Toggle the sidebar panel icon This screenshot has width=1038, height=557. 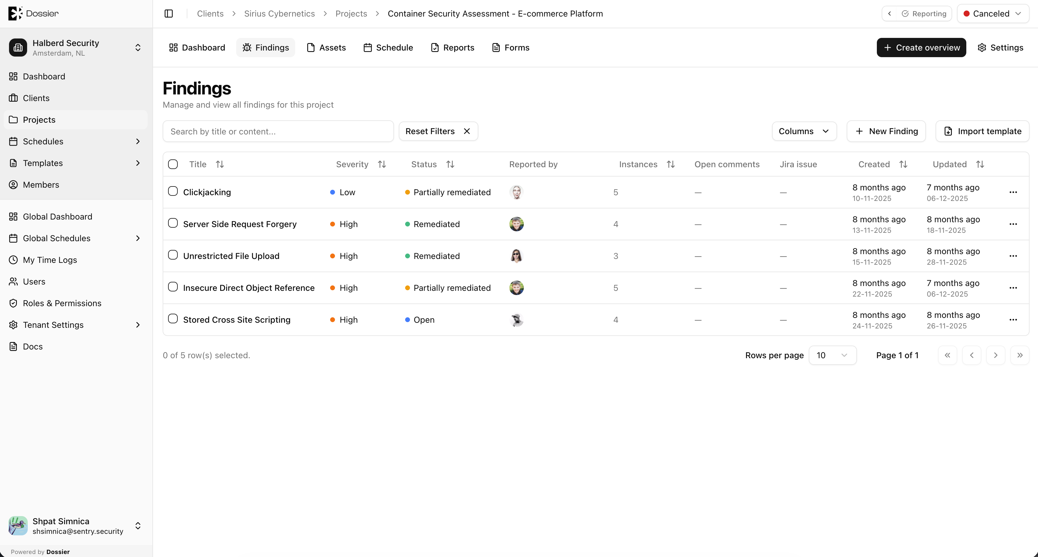click(x=169, y=14)
